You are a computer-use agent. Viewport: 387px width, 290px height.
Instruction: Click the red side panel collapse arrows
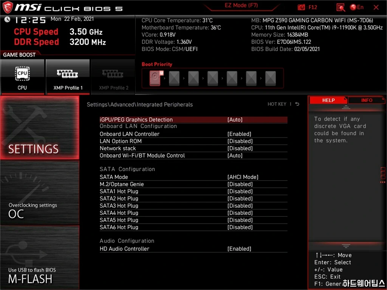382,182
